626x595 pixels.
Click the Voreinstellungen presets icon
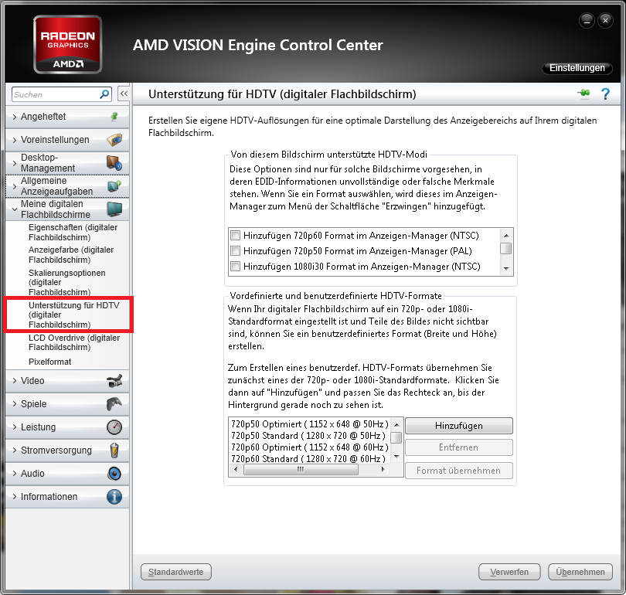click(x=114, y=140)
